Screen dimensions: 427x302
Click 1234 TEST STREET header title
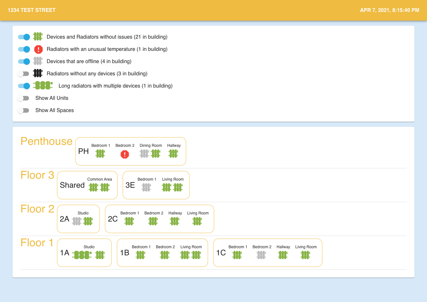(x=32, y=10)
